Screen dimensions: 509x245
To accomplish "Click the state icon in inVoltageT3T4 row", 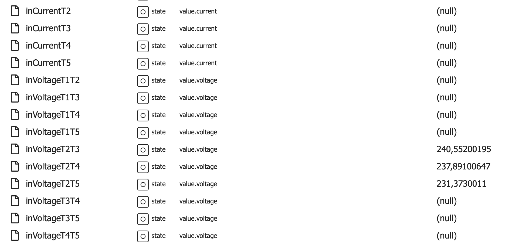I will 143,202.
